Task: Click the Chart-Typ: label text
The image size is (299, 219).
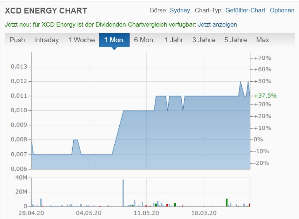Action: click(x=209, y=10)
